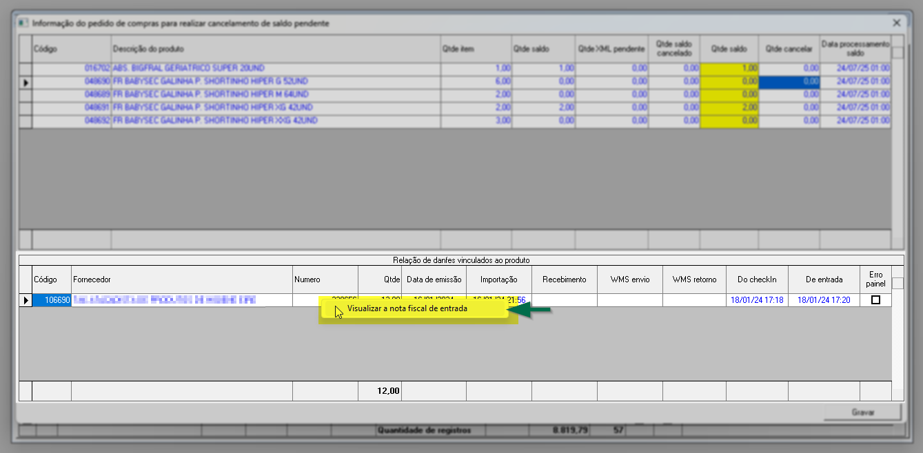923x453 pixels.
Task: Click the current-row arrow beside code 048690
Action: coord(26,82)
